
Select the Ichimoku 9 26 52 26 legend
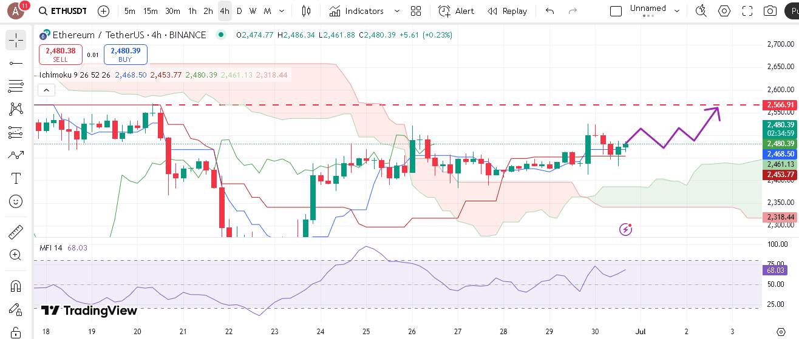[75, 75]
